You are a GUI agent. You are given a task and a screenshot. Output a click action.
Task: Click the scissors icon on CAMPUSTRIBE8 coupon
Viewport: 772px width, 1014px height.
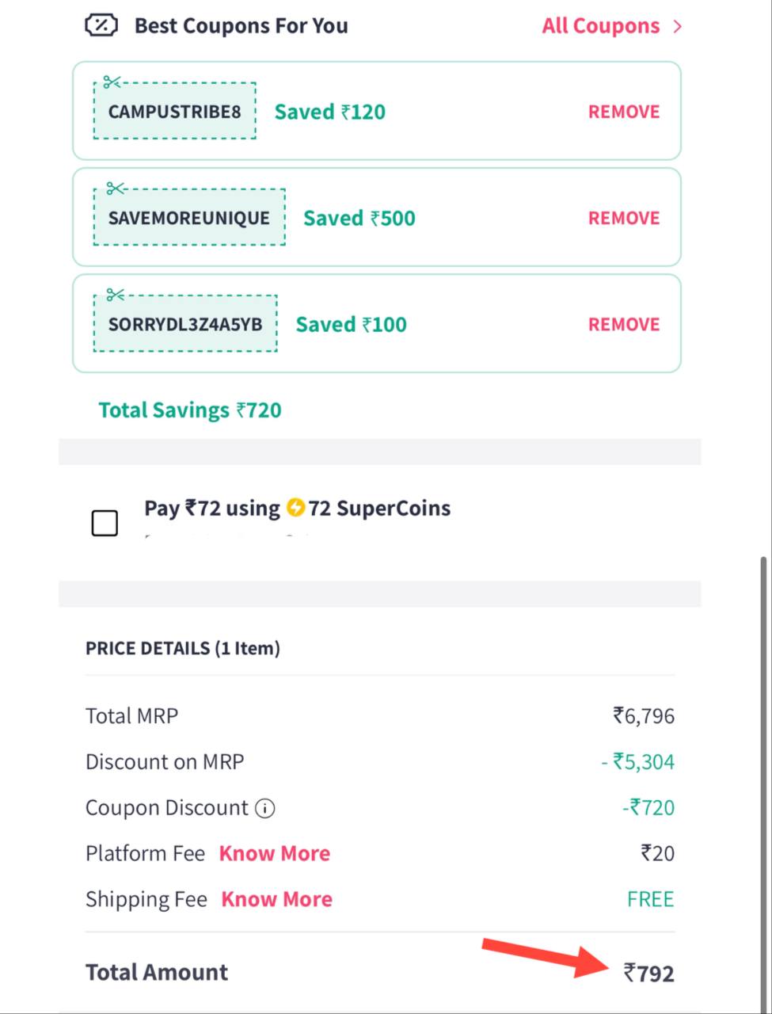click(112, 82)
